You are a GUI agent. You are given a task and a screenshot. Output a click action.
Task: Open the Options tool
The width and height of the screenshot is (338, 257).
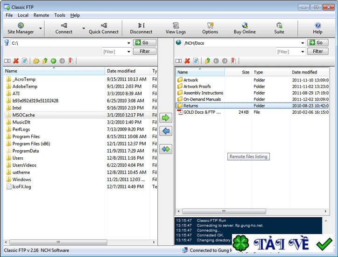[210, 28]
